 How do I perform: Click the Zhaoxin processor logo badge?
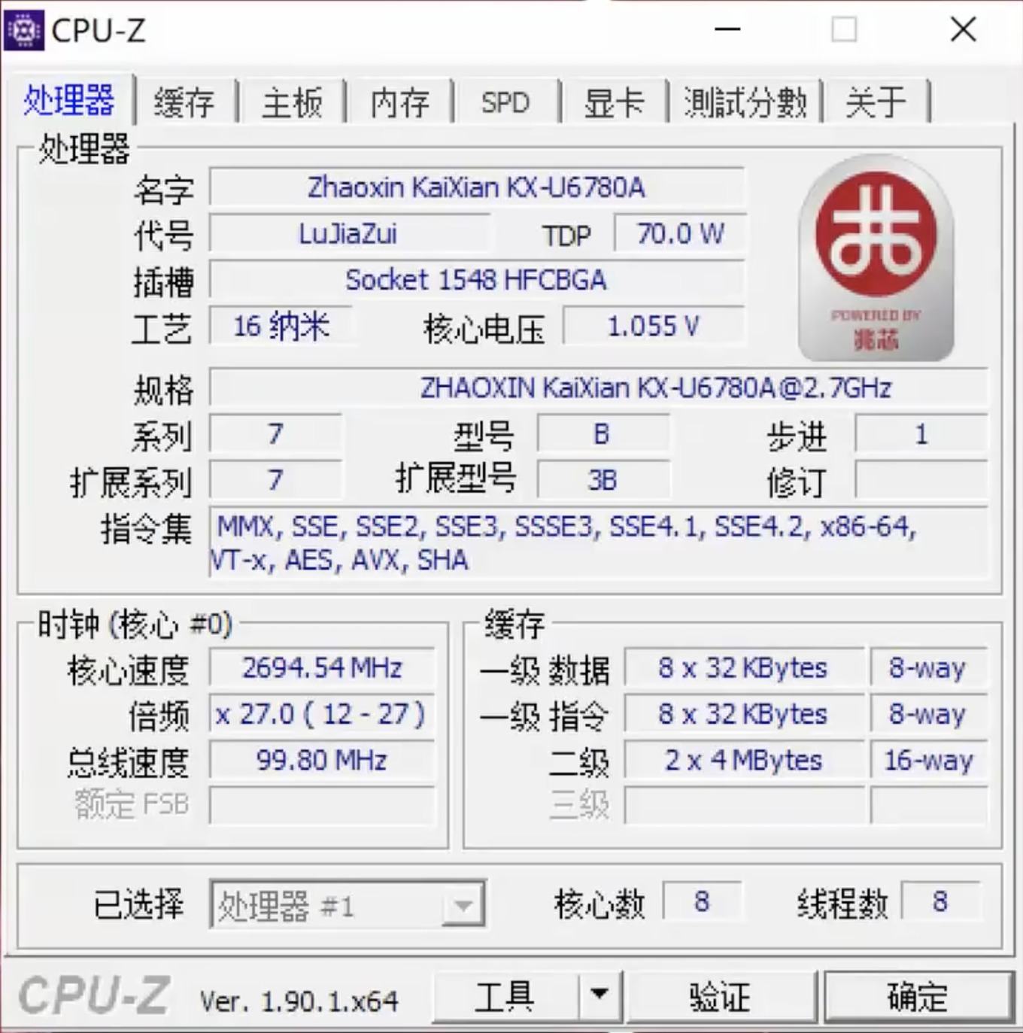tap(876, 258)
